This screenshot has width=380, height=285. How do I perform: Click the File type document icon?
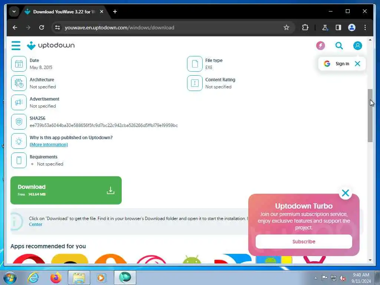[194, 64]
